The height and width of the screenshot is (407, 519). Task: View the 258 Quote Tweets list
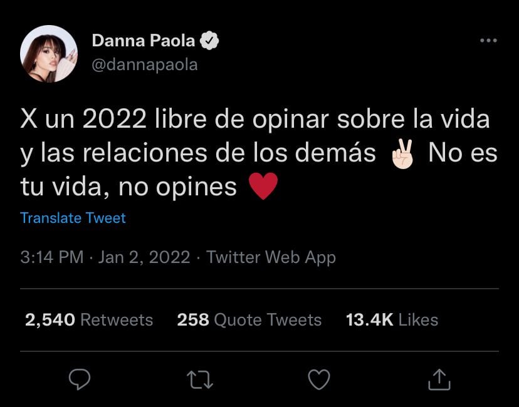[x=249, y=320]
